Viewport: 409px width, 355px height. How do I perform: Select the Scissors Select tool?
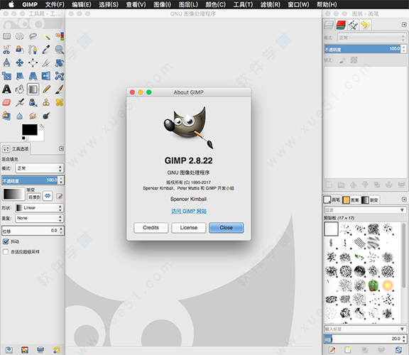click(x=7, y=50)
